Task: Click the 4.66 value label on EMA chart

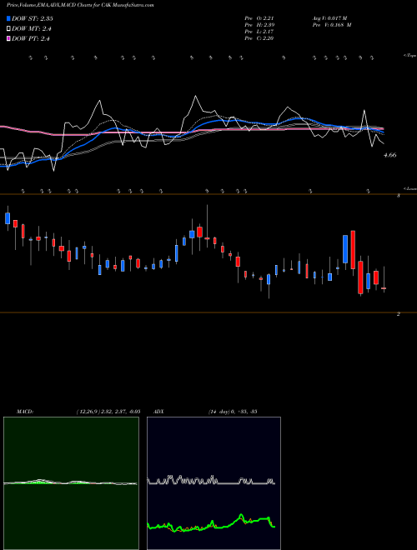Action: coord(389,155)
